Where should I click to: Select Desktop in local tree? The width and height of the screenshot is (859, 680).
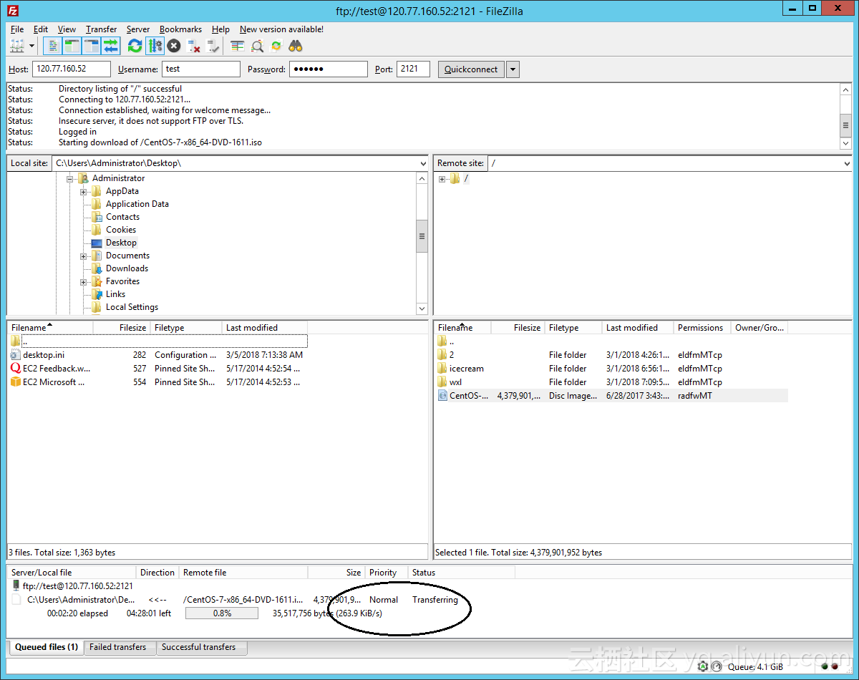click(x=121, y=243)
